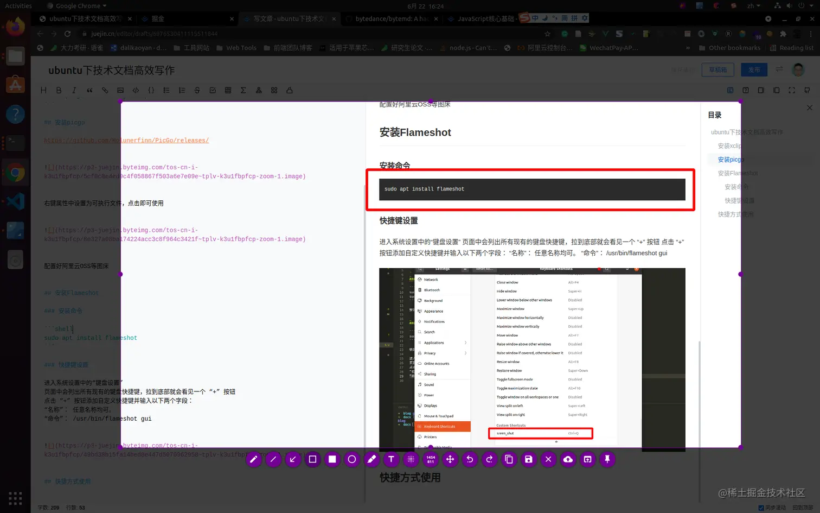Viewport: 820px width, 513px height.
Task: Insert hyperlink in editor toolbar
Action: [x=105, y=90]
